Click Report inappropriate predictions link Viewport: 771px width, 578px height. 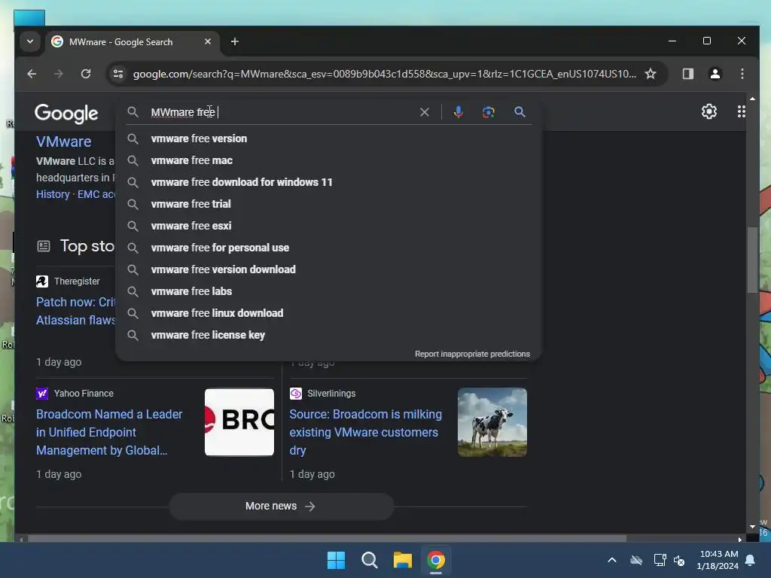click(472, 354)
